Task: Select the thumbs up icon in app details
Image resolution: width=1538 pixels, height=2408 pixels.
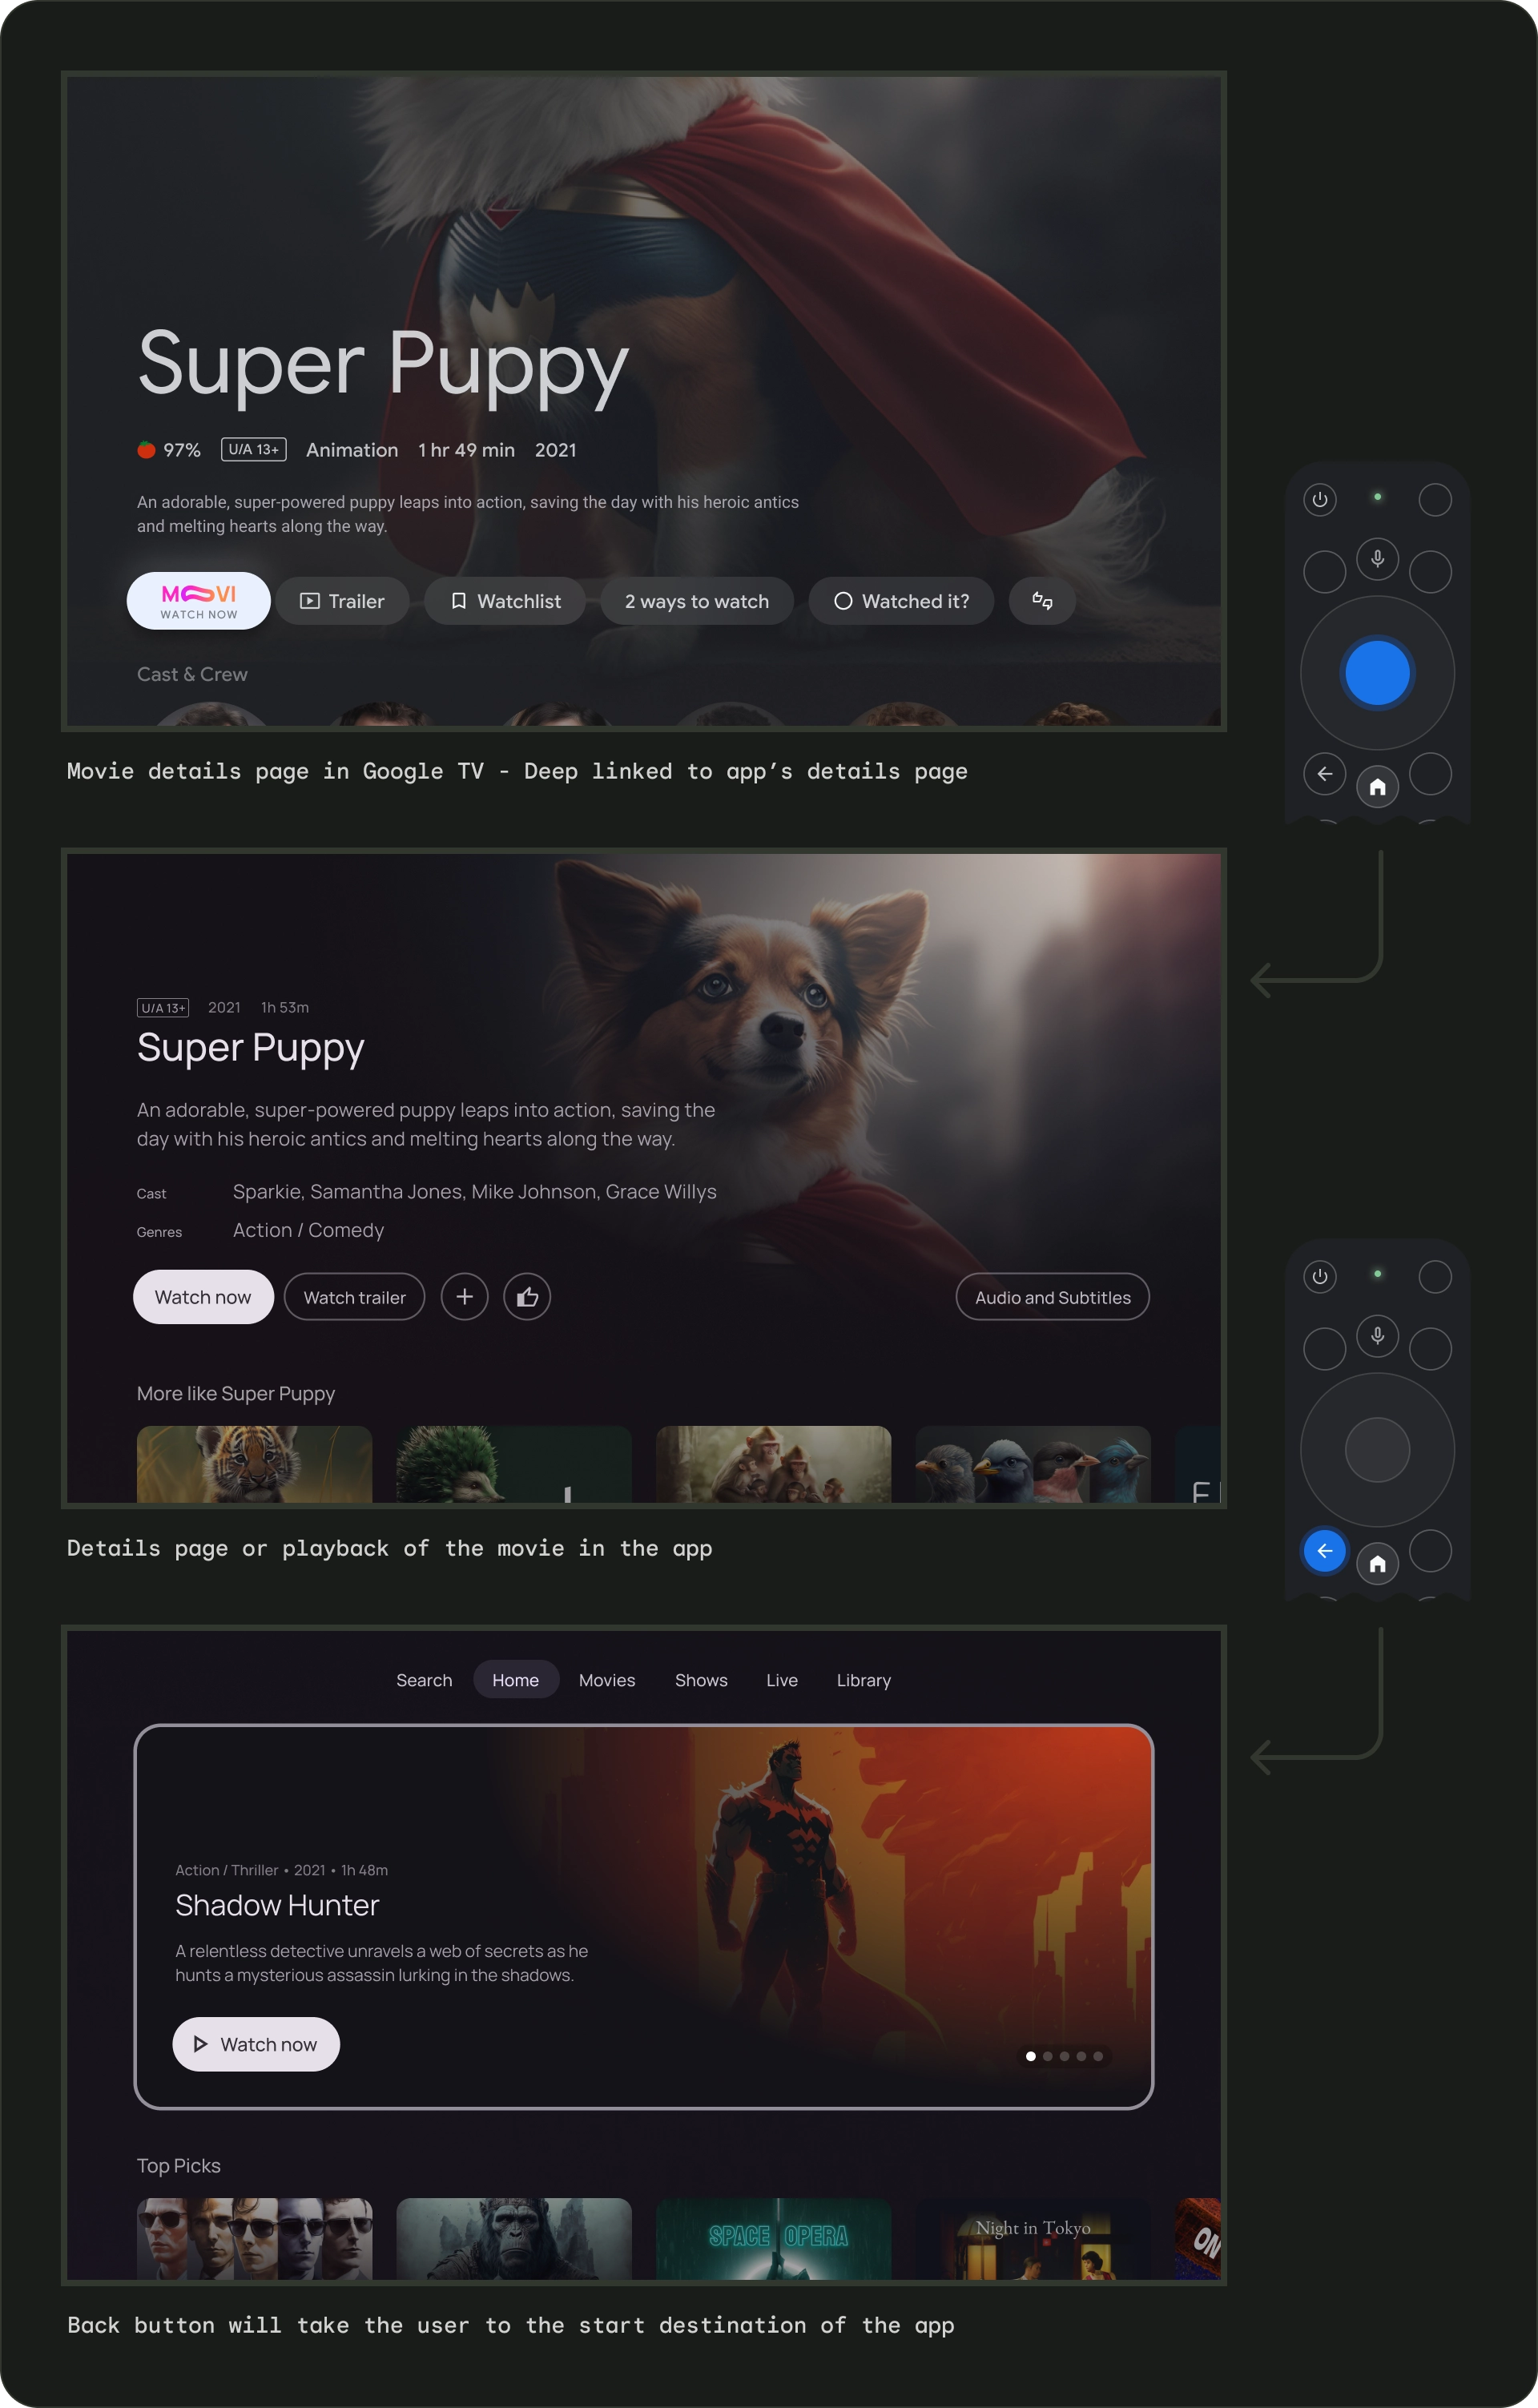Action: [x=527, y=1297]
